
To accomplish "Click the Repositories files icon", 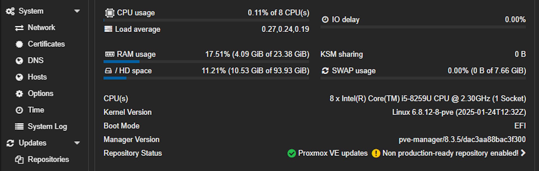I will pyautogui.click(x=19, y=160).
